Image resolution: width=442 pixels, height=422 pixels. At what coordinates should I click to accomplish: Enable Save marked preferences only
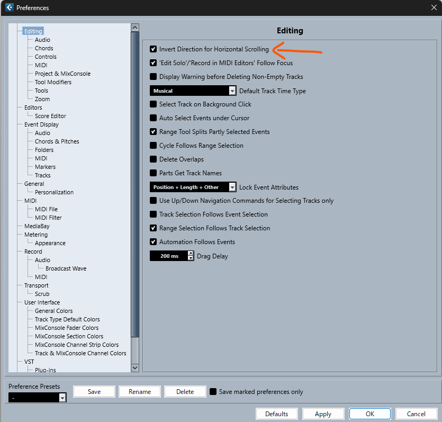click(213, 392)
